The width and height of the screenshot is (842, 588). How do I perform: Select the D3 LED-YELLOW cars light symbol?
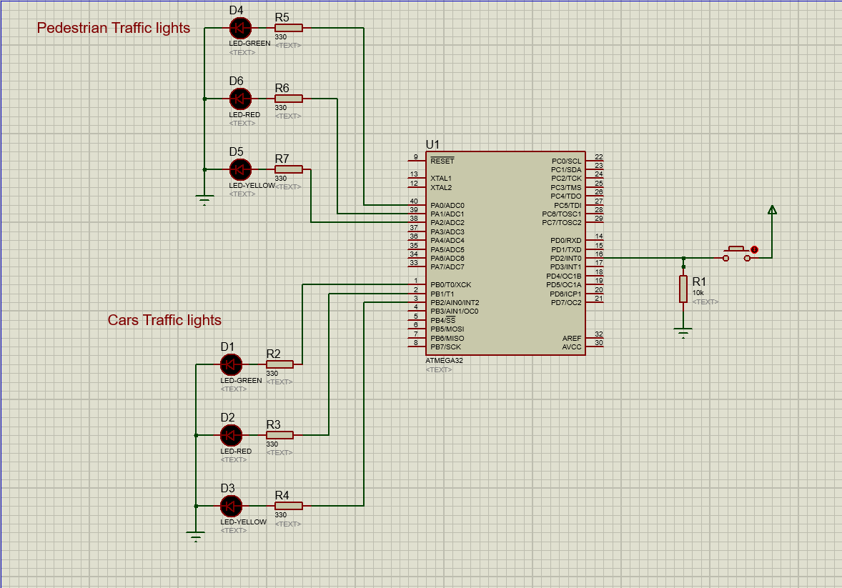point(231,507)
